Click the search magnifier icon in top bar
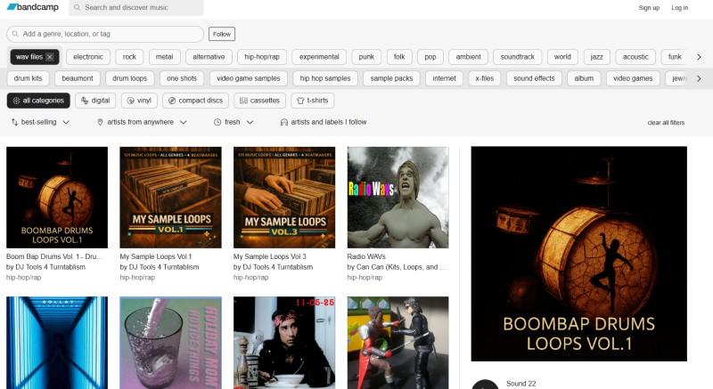 [77, 8]
